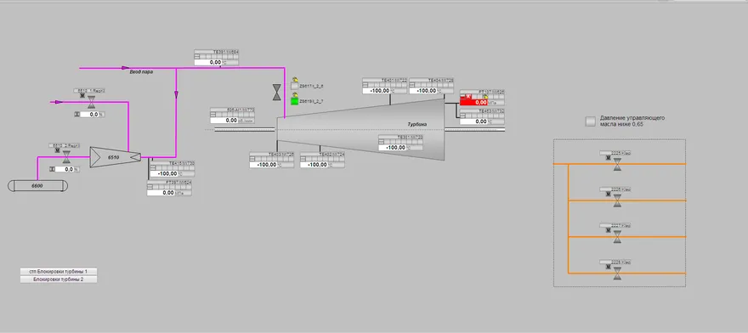The width and height of the screenshot is (748, 333).
Task: Open valve 2225 on the top orange line
Action: (x=617, y=164)
